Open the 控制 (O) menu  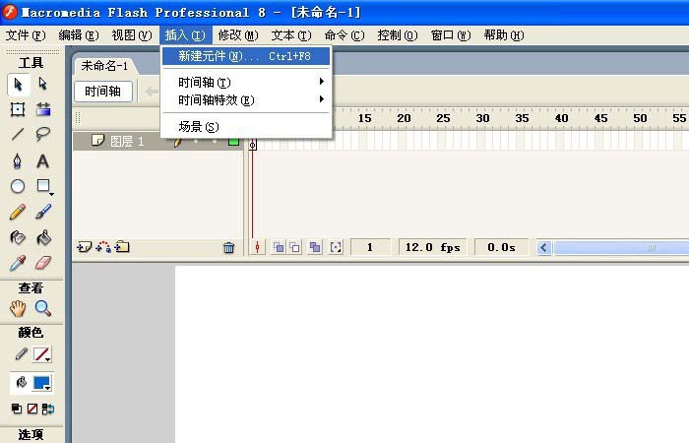(398, 35)
